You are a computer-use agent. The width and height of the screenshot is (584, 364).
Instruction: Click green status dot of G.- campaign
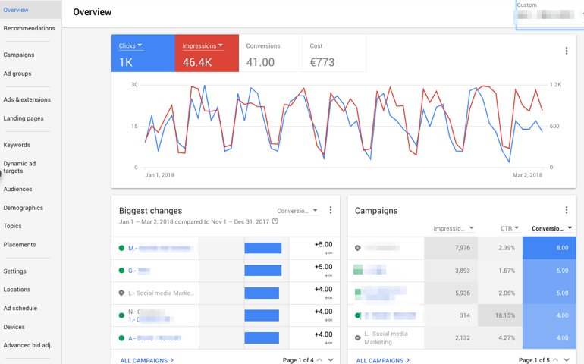tap(121, 271)
